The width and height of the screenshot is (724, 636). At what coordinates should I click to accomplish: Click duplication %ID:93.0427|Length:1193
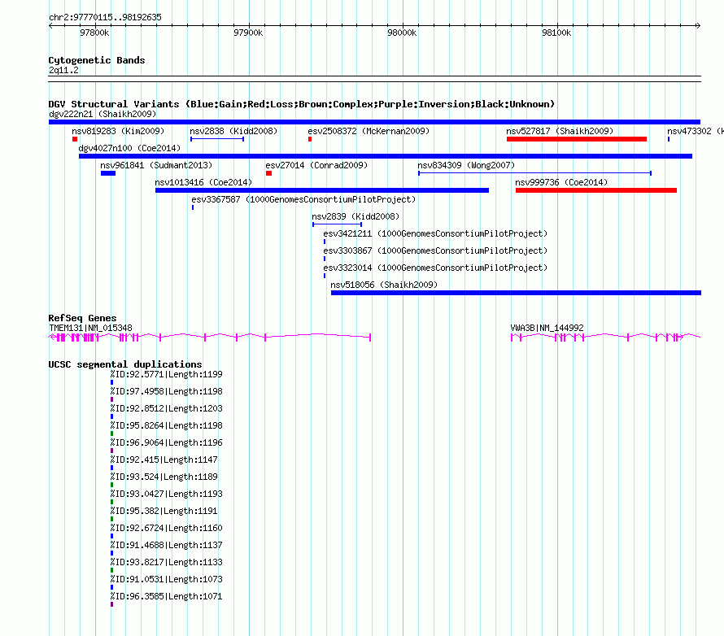coord(166,494)
